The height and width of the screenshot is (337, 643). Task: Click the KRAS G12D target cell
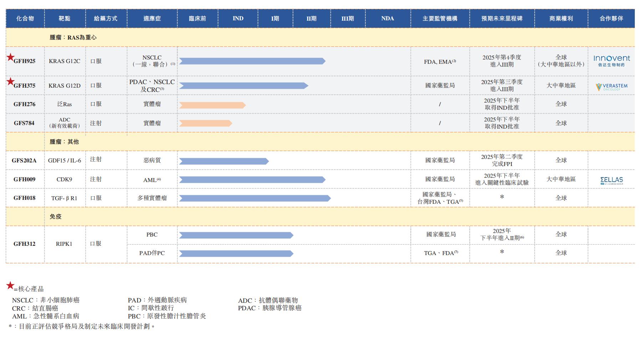click(x=65, y=85)
